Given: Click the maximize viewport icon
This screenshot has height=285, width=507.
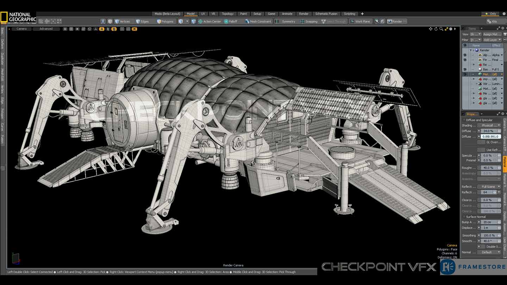Looking at the screenshot, I should point(446,29).
